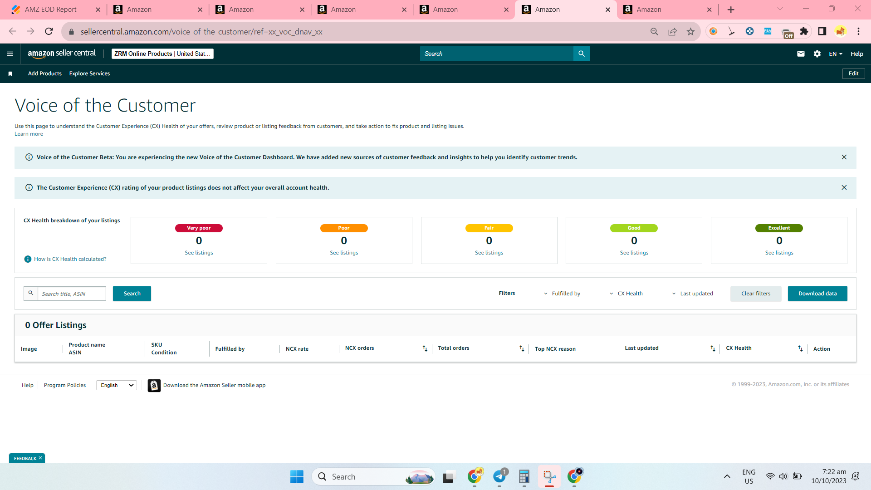Dismiss the CX rating account health banner
The image size is (871, 490).
click(x=844, y=187)
